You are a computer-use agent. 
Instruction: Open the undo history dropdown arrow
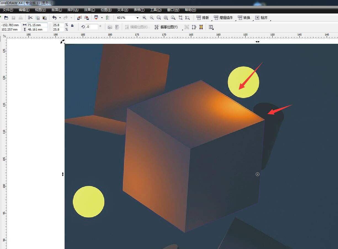click(60, 18)
